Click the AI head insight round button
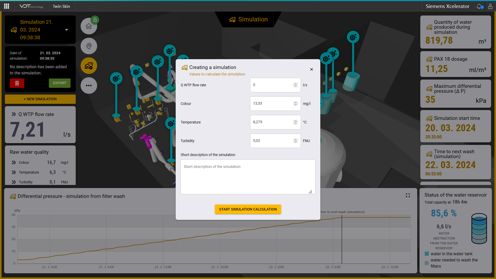Screen dimensions: 496x279 pyautogui.click(x=89, y=46)
